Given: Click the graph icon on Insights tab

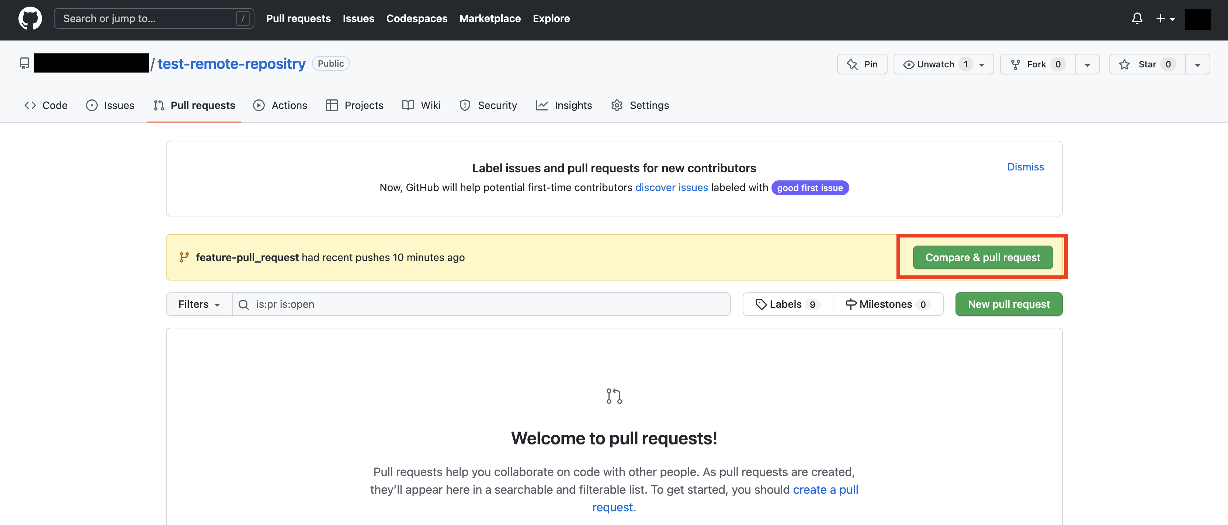Looking at the screenshot, I should 542,105.
